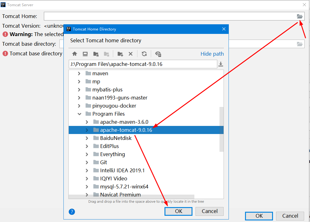This screenshot has height=222, width=310.
Task: Click OK in the Tomcat Server window
Action: [259, 216]
